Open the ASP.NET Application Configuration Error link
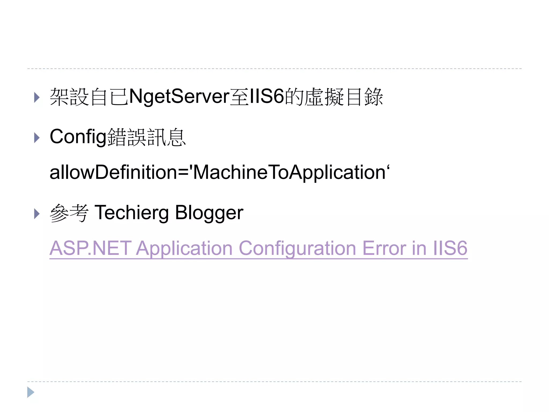 pyautogui.click(x=258, y=248)
